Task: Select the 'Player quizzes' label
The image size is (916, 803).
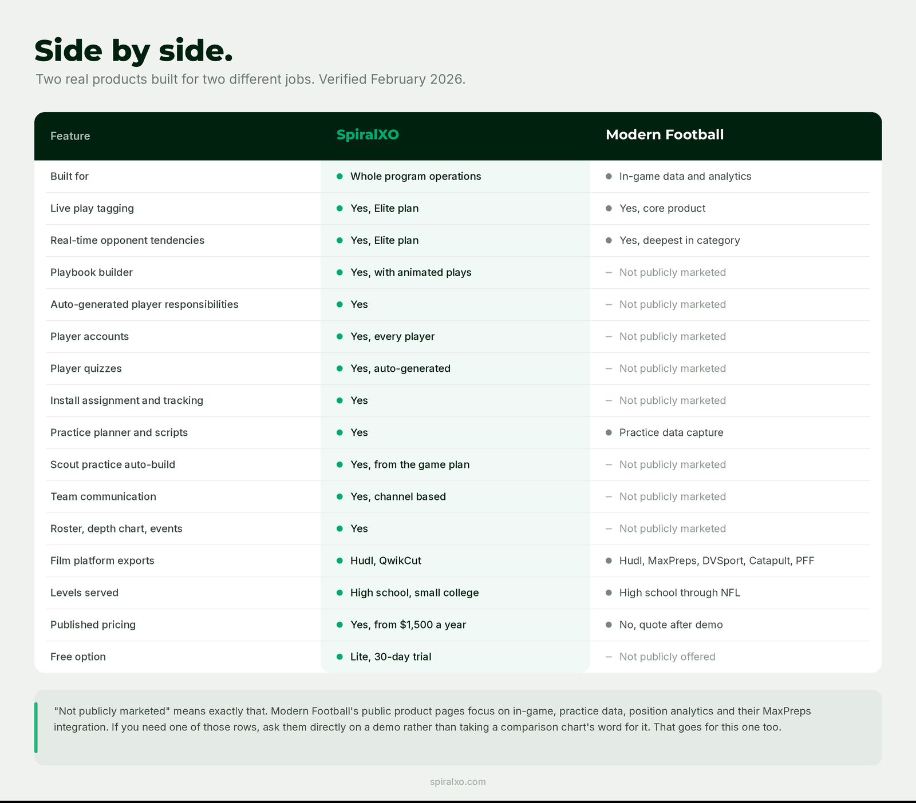Action: coord(86,368)
